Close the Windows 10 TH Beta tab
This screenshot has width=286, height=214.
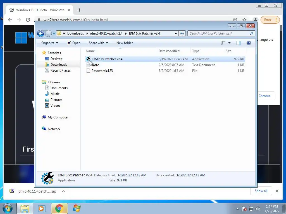[x=69, y=10]
